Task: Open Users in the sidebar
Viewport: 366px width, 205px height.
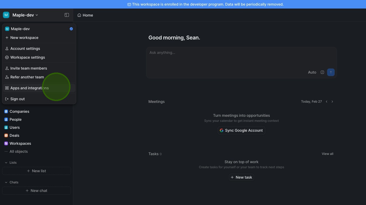Action: pyautogui.click(x=36, y=127)
